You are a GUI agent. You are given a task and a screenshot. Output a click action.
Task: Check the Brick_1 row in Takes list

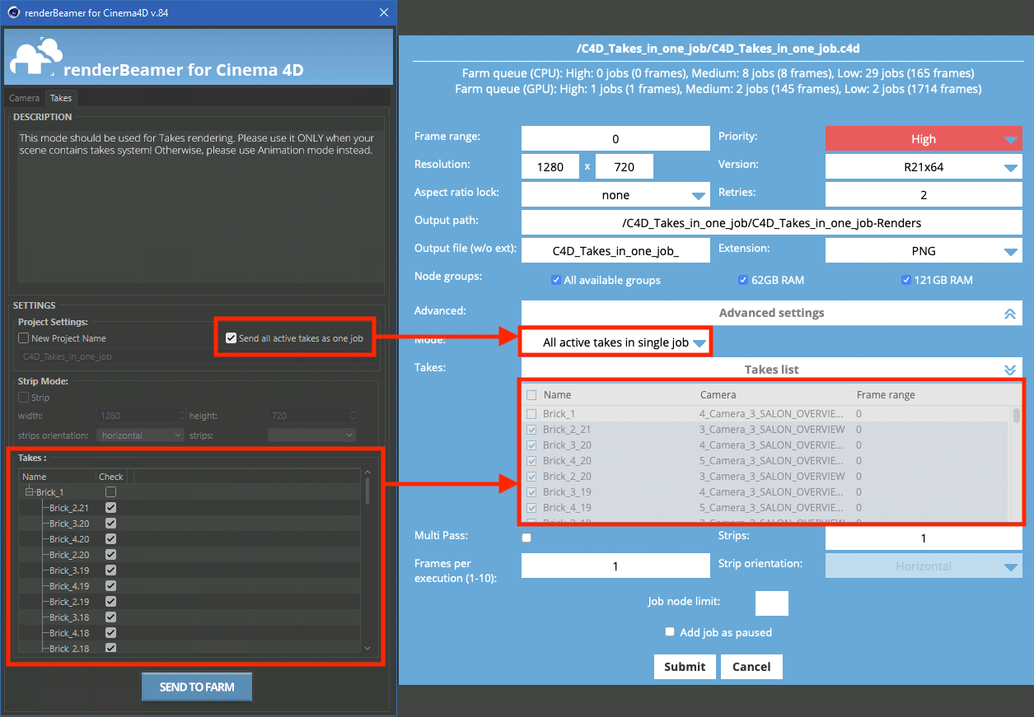click(x=531, y=414)
